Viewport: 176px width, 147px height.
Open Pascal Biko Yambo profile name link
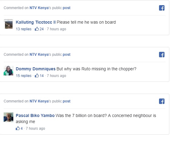pyautogui.click(x=35, y=115)
